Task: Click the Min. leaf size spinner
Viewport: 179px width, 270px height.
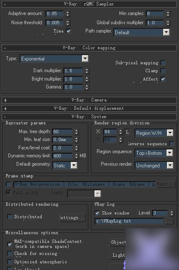Action: (x=77, y=140)
